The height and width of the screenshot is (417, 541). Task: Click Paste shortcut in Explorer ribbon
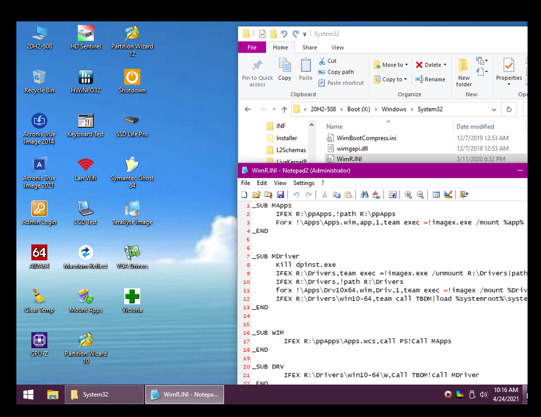click(x=341, y=83)
